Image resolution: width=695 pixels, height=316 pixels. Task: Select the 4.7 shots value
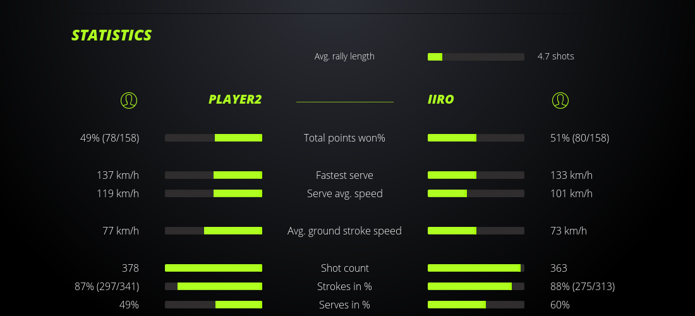[x=555, y=56]
